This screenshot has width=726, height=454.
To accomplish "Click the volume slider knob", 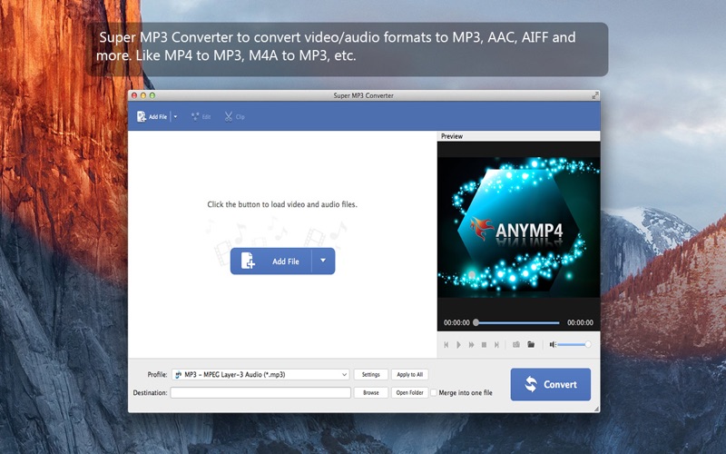I will 587,344.
